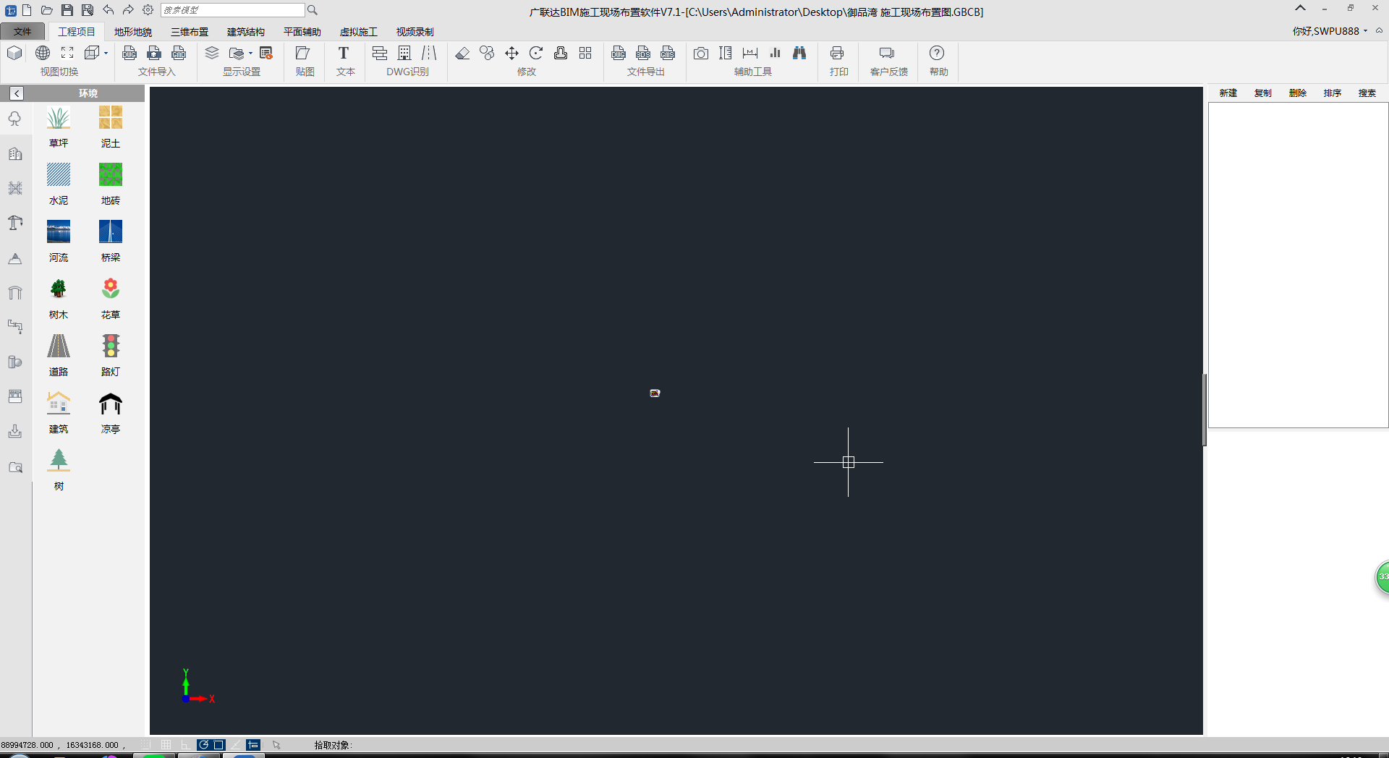This screenshot has width=1389, height=758.
Task: Toggle grid display in status bar
Action: click(166, 745)
